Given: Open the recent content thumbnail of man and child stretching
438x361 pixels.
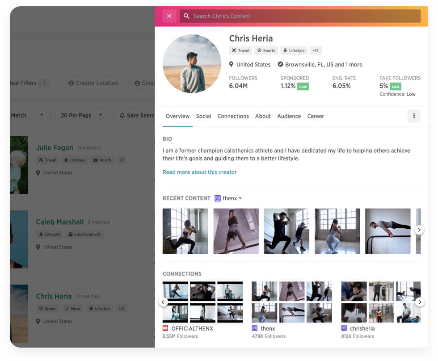Looking at the screenshot, I should pos(286,231).
